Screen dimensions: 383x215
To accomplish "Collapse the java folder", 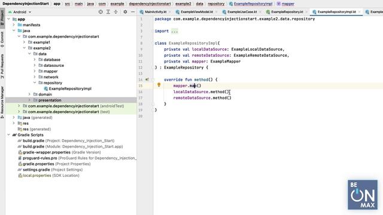I will (x=14, y=30).
